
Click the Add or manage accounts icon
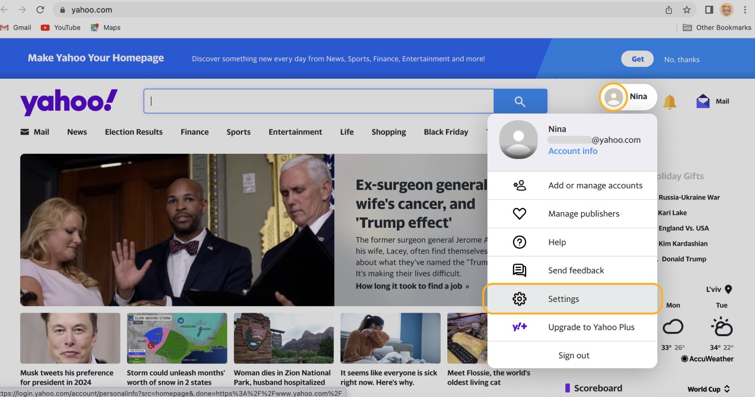pyautogui.click(x=520, y=185)
